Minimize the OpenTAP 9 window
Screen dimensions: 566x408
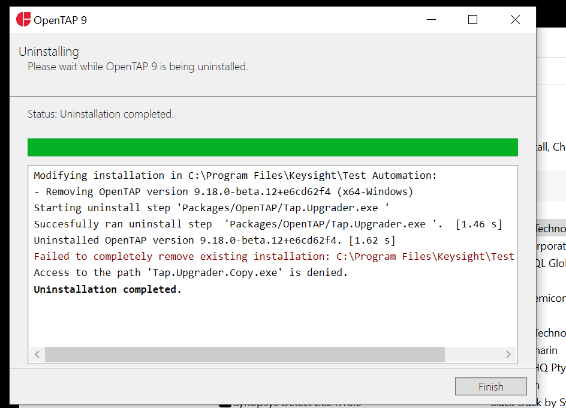pos(430,19)
